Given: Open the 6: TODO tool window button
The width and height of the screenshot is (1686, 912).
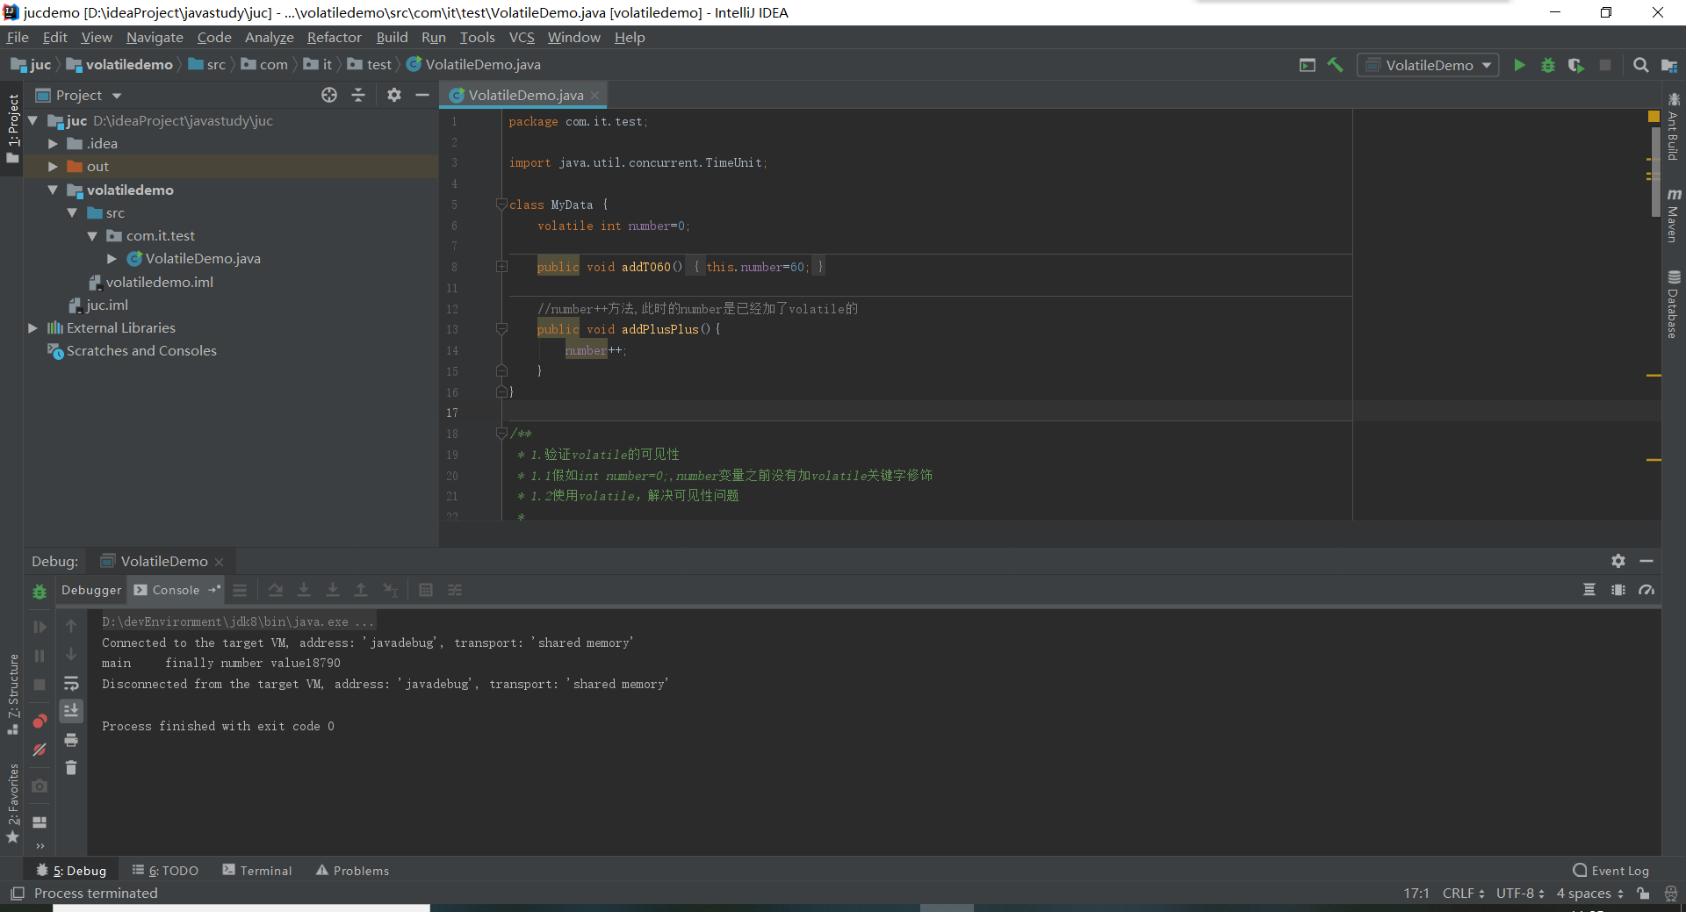Looking at the screenshot, I should (165, 870).
